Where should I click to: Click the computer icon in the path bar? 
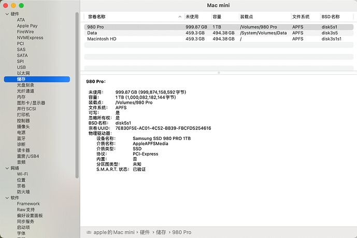89,232
